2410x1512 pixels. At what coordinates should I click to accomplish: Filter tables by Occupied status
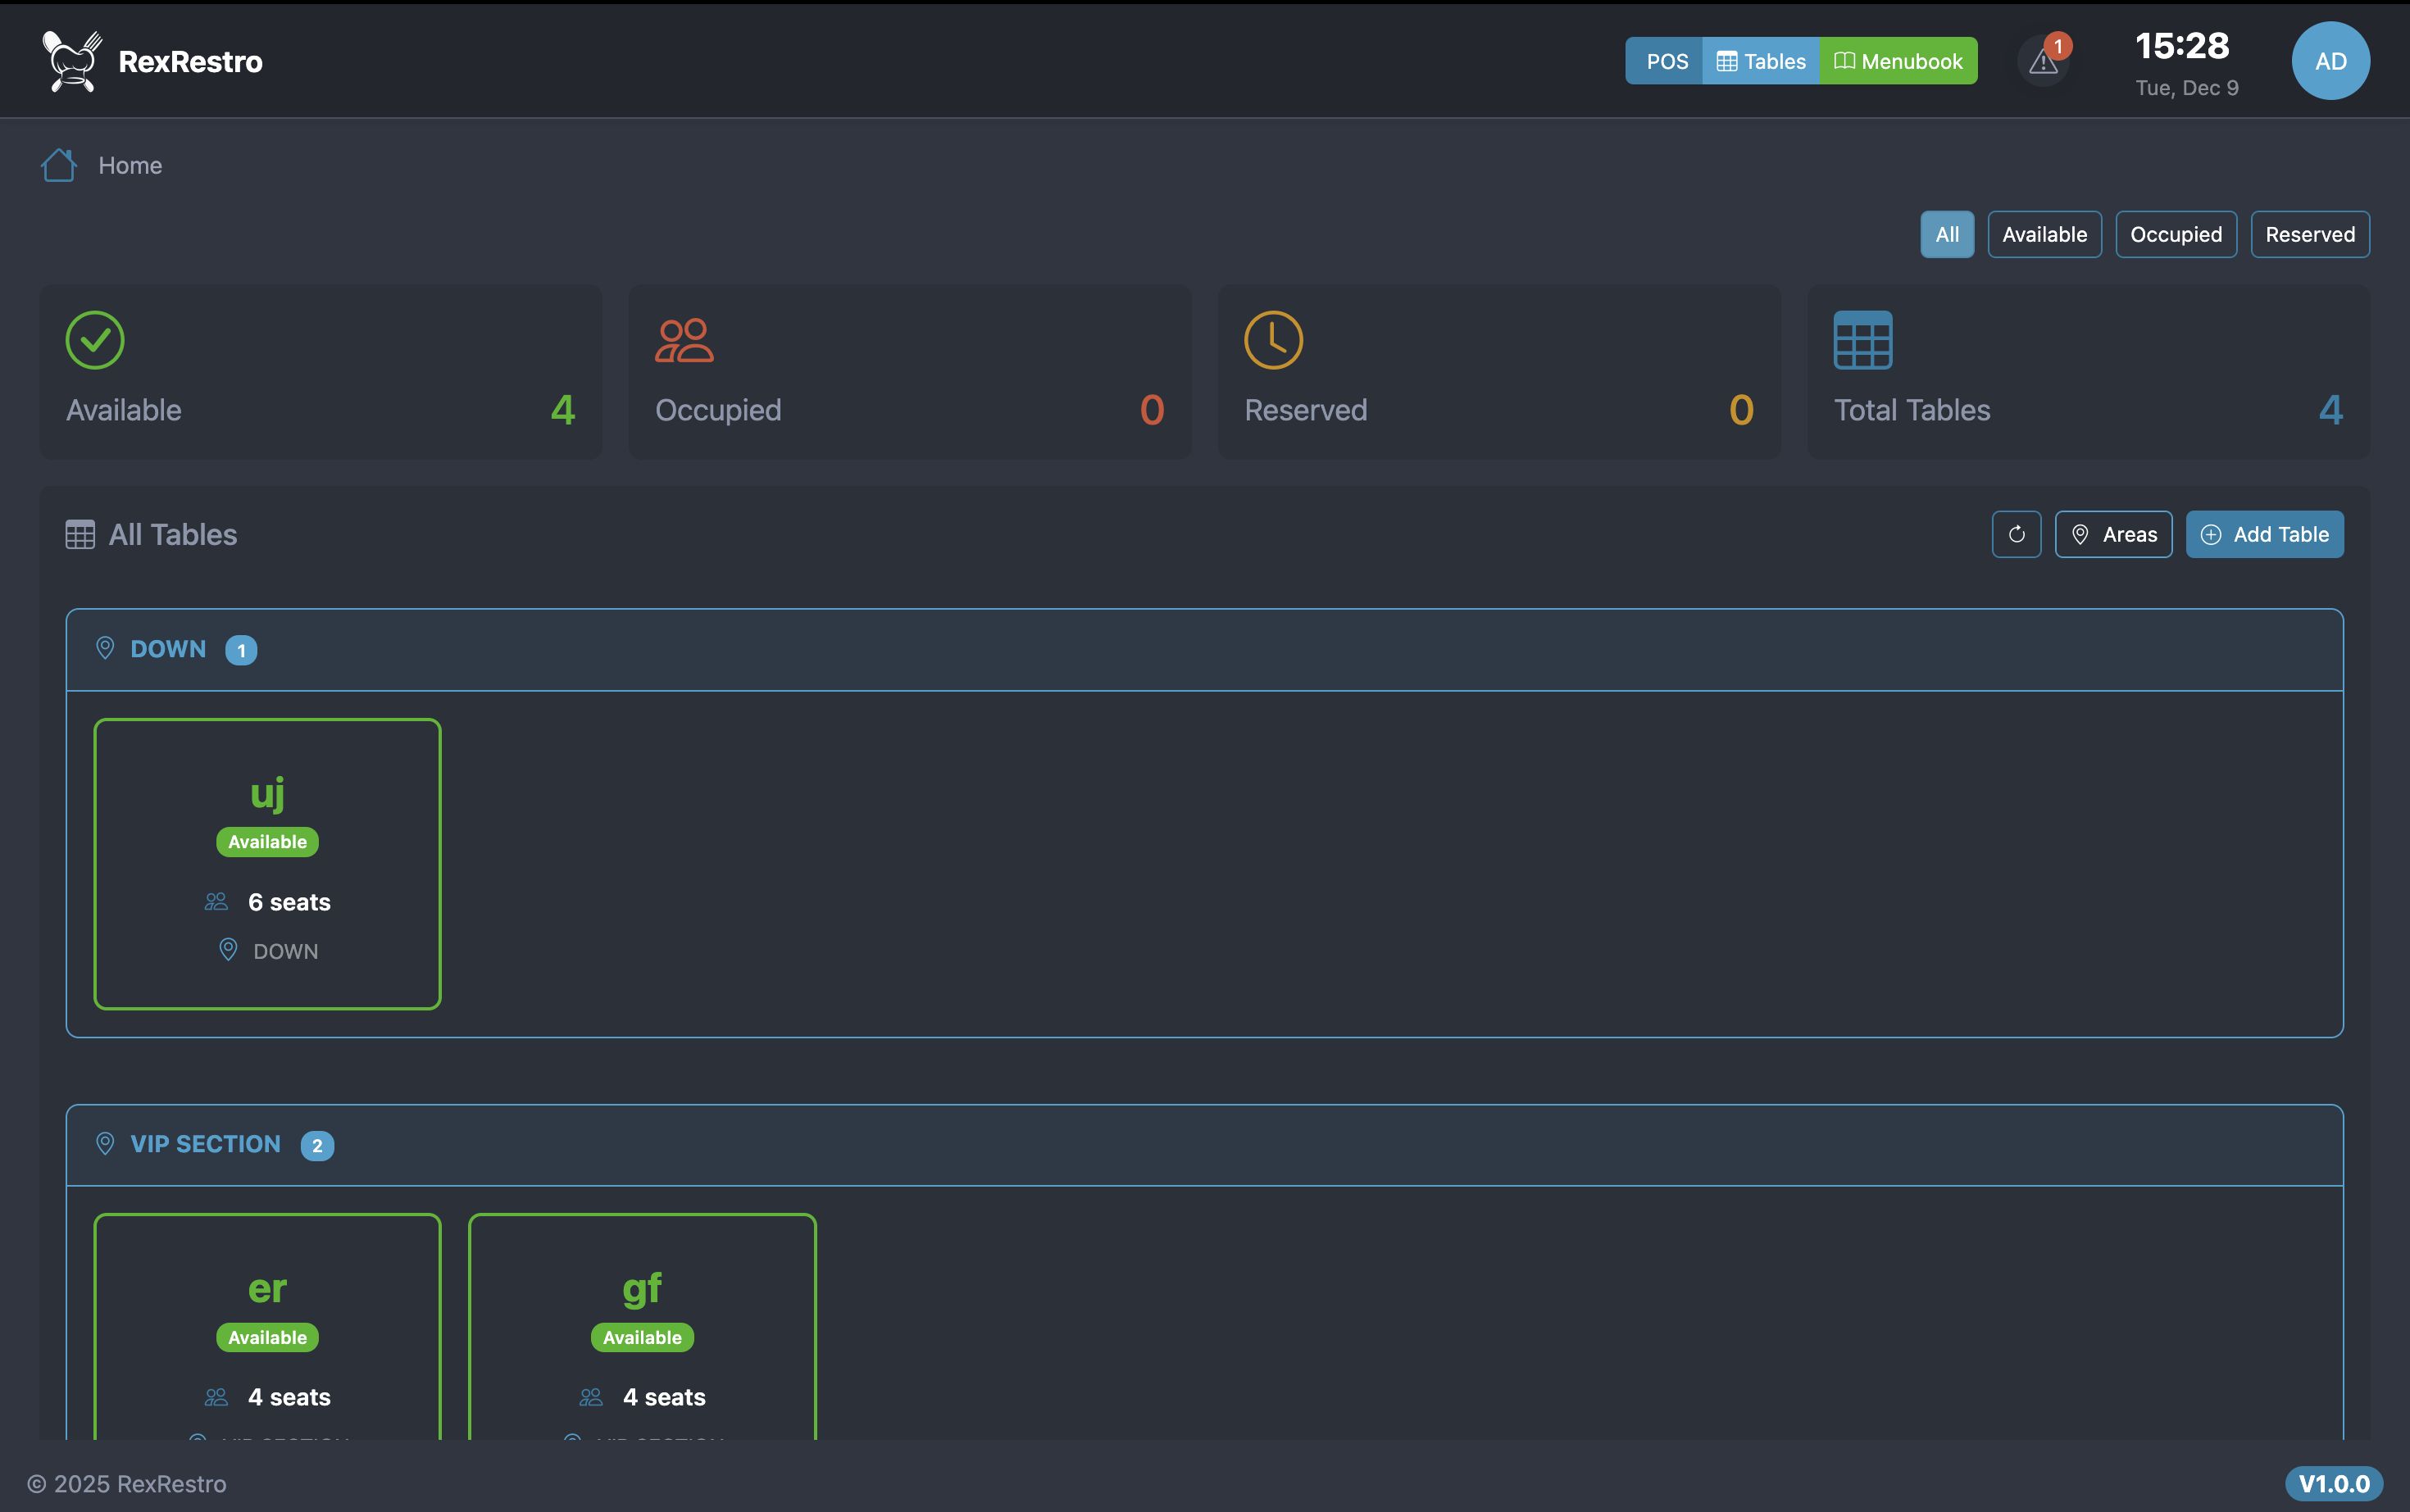[x=2175, y=234]
